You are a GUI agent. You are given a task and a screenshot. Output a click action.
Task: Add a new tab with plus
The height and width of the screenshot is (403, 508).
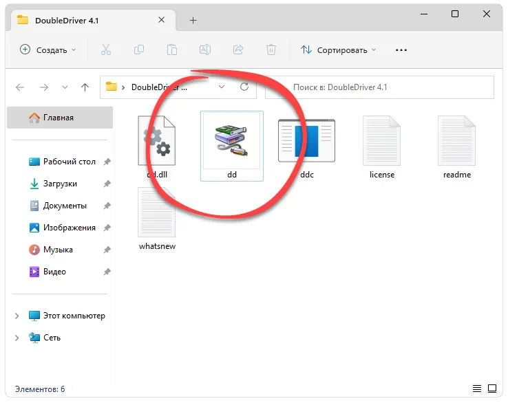[x=193, y=21]
